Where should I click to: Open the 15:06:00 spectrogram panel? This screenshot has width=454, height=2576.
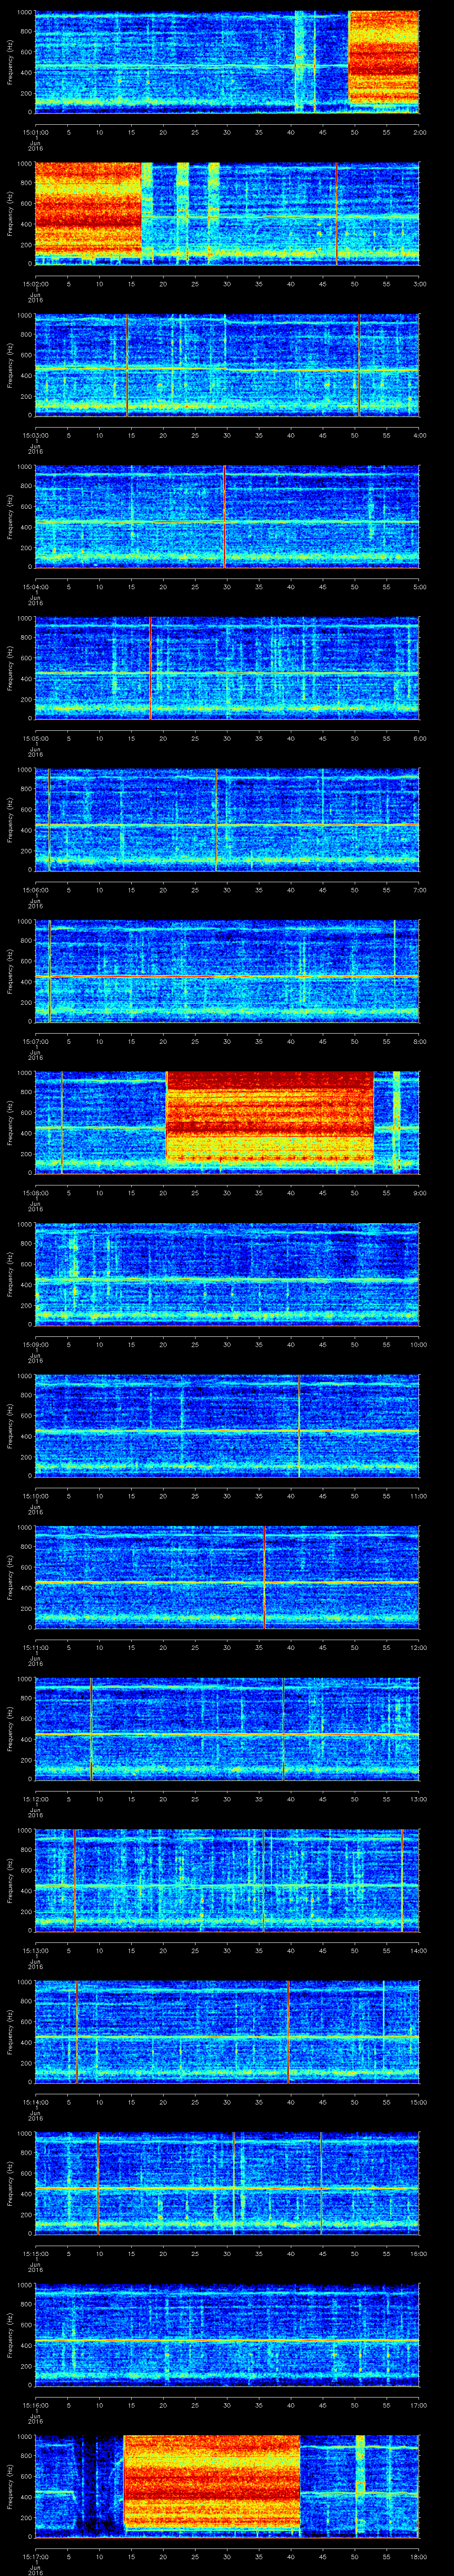point(227,820)
